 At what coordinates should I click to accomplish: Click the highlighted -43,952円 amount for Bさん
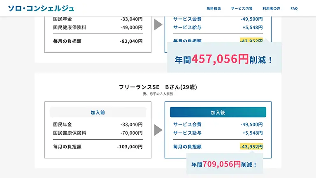(251, 147)
